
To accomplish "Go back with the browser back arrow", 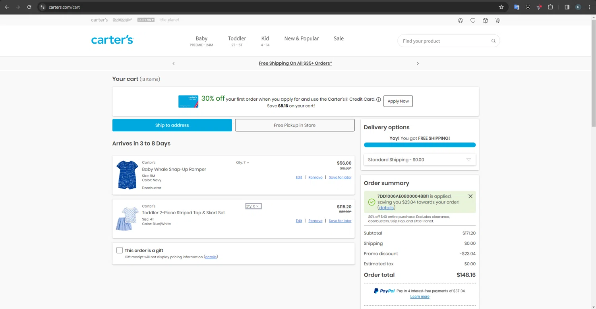I will tap(7, 7).
